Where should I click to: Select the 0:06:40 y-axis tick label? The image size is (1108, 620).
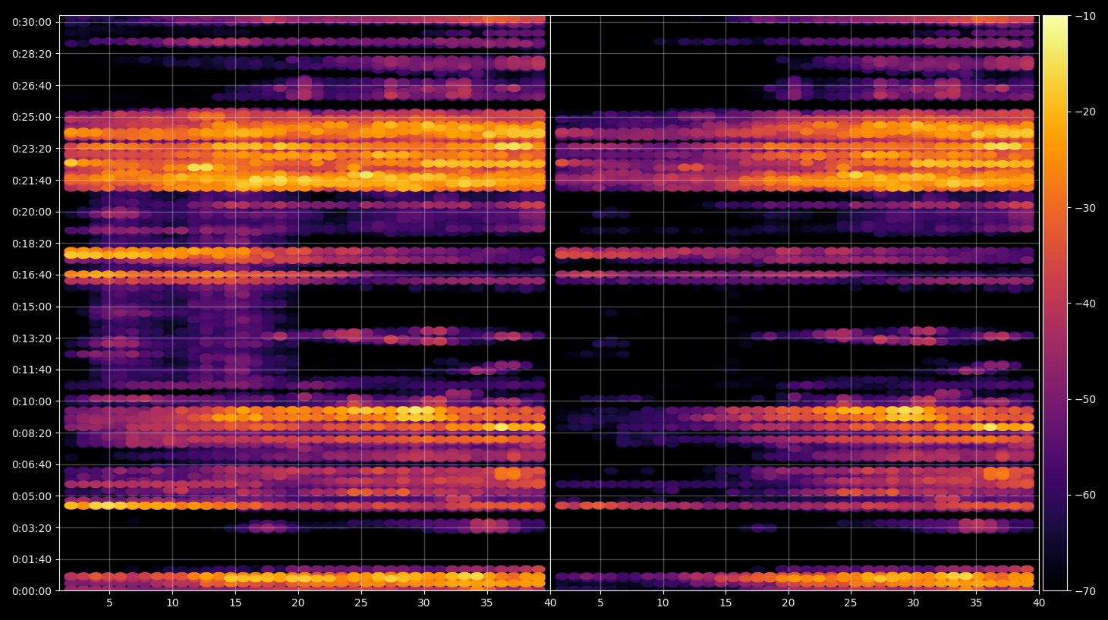point(32,464)
